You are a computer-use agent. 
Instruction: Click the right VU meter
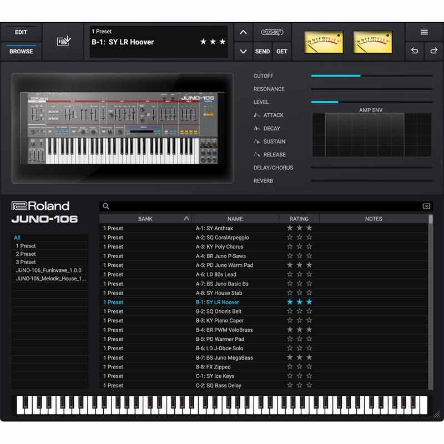pos(372,42)
